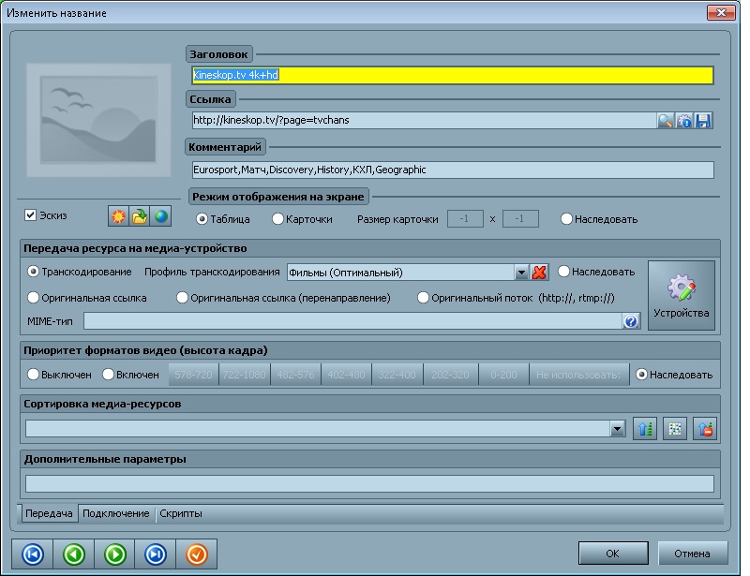This screenshot has height=576, width=750.
Task: Open thumbnail from folder icon
Action: 140,217
